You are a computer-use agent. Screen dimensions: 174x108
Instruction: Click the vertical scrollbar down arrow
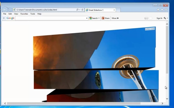pos(167,99)
